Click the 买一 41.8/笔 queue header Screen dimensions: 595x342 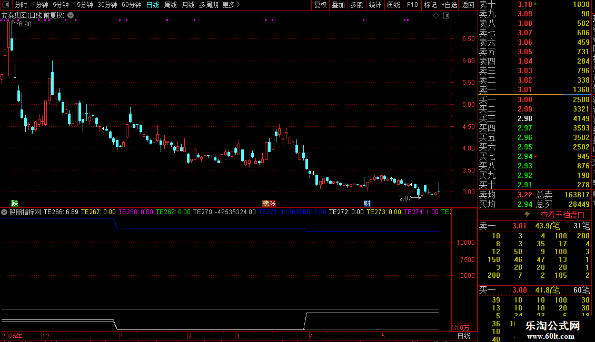tap(534, 290)
